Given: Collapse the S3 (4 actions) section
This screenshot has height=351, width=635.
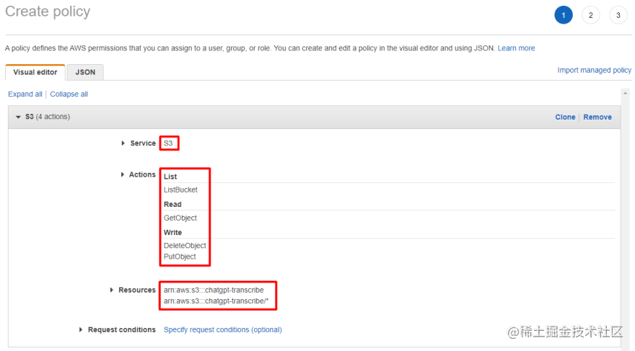Looking at the screenshot, I should pyautogui.click(x=18, y=117).
